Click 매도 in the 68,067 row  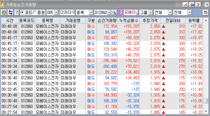[91, 32]
